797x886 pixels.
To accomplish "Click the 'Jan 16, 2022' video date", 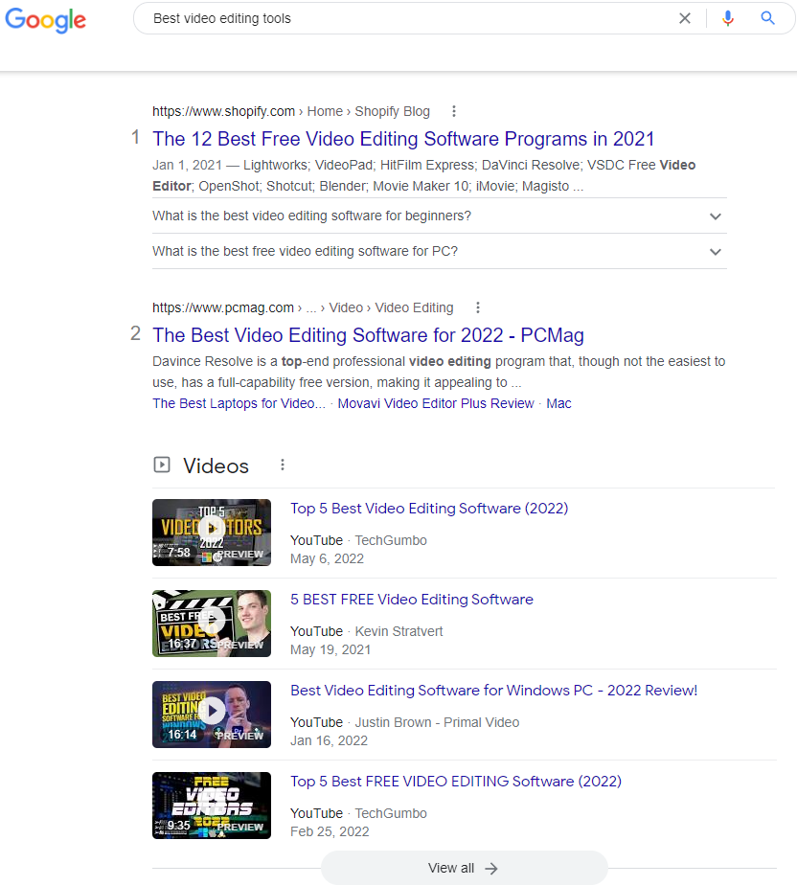I will [329, 740].
